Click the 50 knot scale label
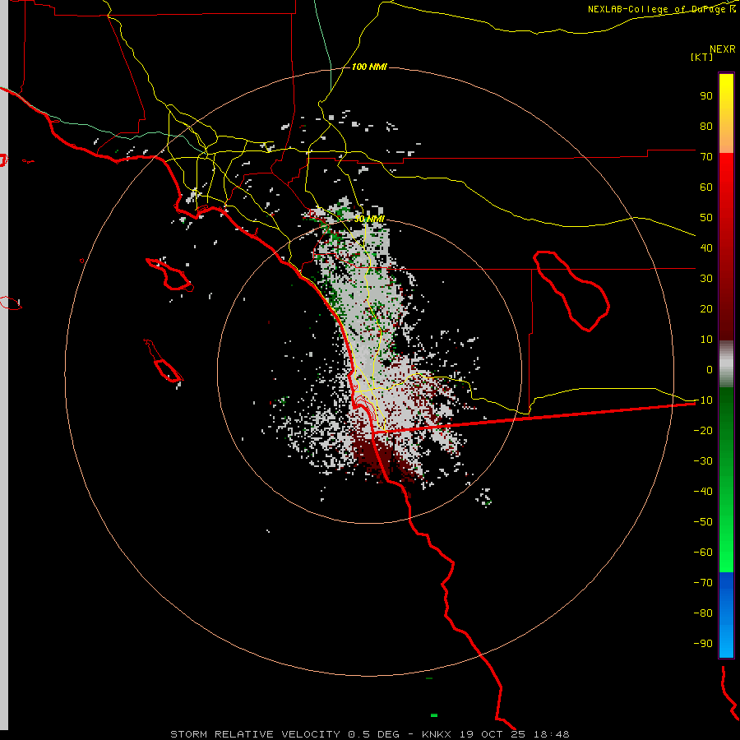740x740 pixels. pos(706,218)
